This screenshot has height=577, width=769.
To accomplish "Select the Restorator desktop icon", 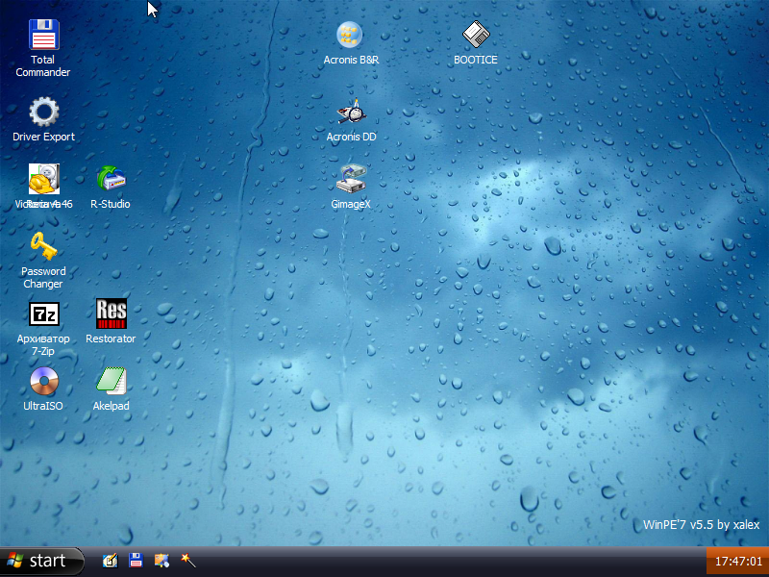I will [112, 314].
